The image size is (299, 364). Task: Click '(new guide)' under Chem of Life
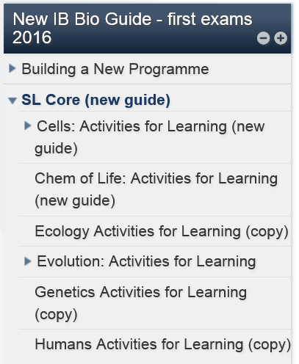pos(75,201)
